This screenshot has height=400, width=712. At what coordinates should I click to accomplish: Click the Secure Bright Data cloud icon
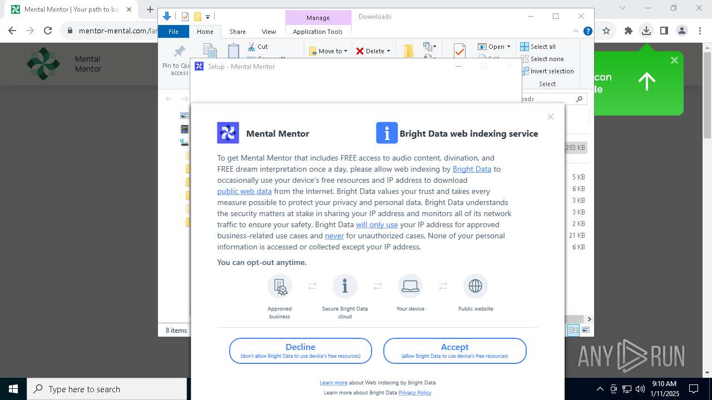345,286
